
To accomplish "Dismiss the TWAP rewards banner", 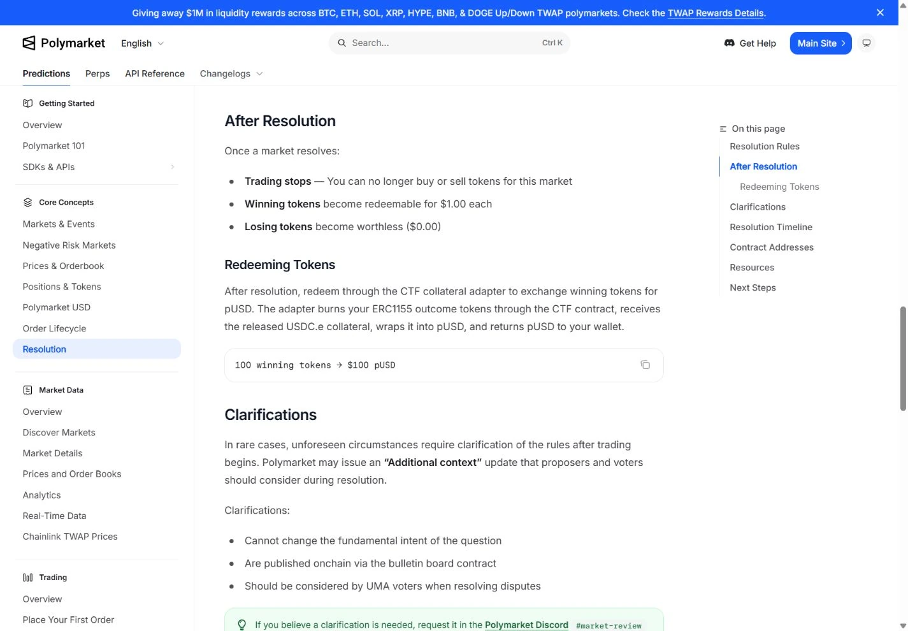I will 880,13.
